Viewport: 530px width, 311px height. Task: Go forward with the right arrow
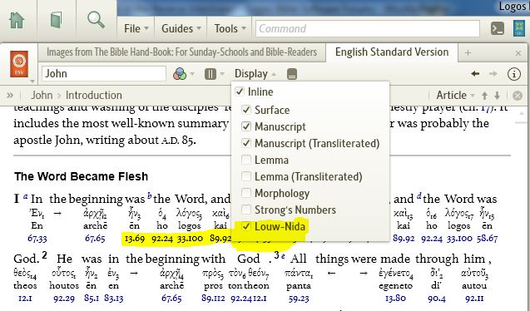[x=493, y=74]
